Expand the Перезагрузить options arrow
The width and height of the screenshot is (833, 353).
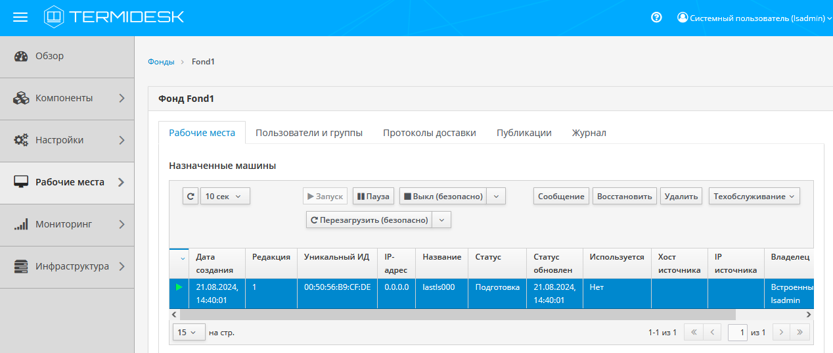[442, 220]
